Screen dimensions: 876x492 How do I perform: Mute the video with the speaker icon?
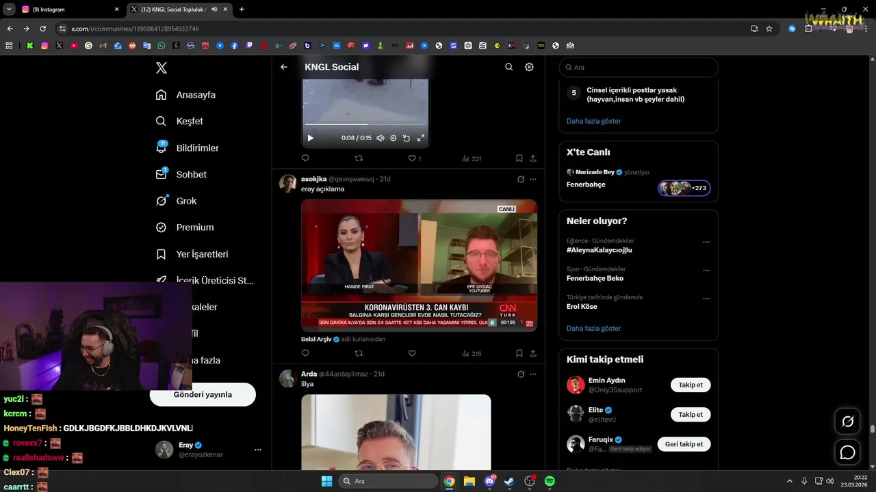[380, 138]
